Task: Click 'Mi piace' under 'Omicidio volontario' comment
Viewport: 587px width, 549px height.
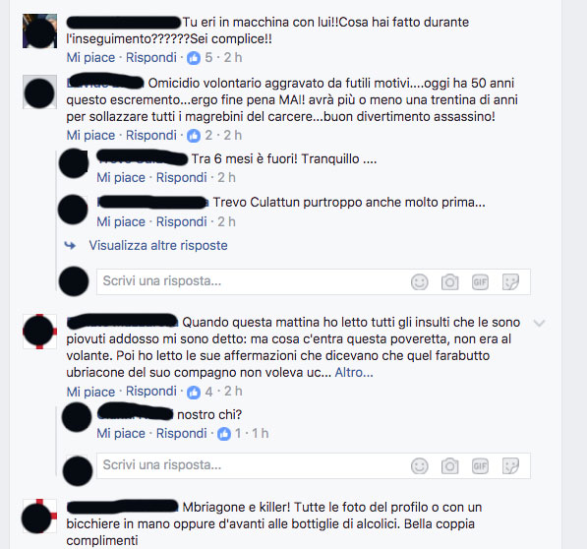Action: [90, 135]
